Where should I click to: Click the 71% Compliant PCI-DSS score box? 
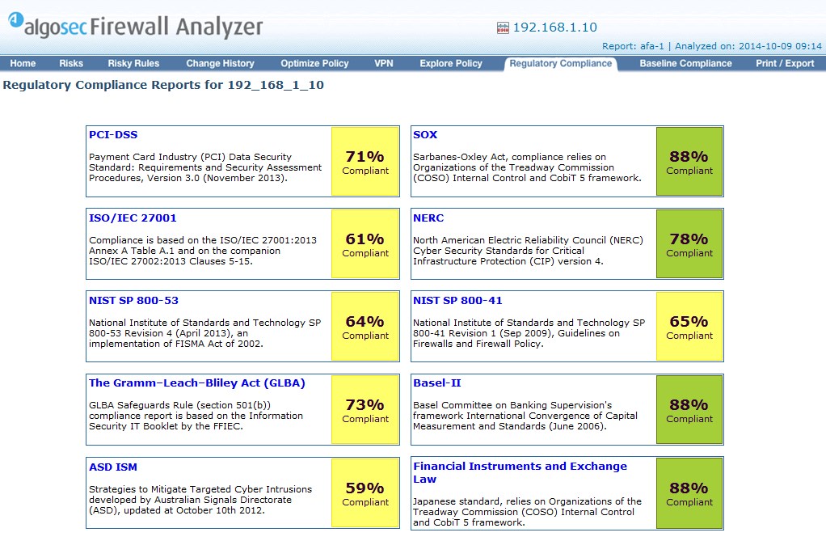(365, 162)
